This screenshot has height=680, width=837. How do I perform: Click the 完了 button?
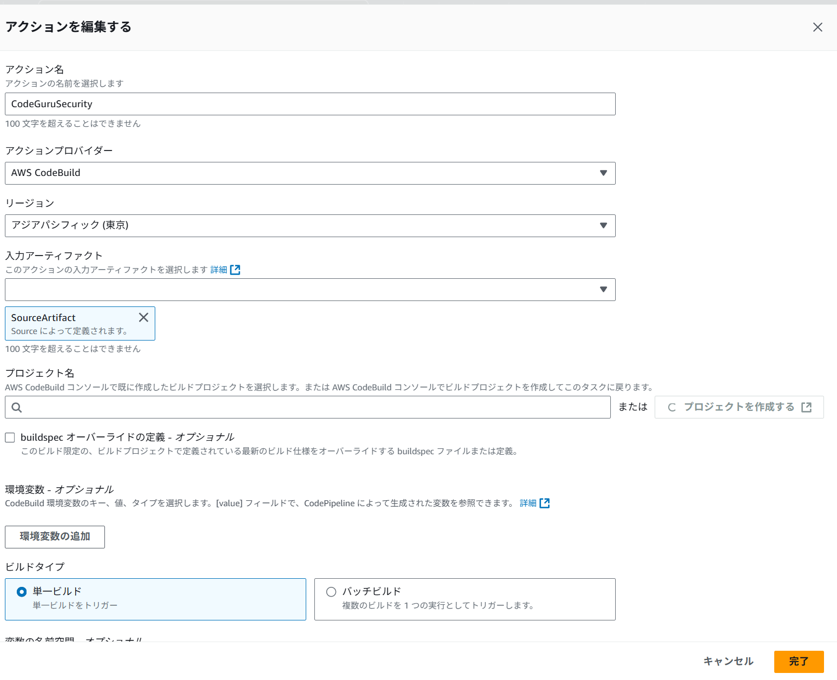(x=799, y=661)
